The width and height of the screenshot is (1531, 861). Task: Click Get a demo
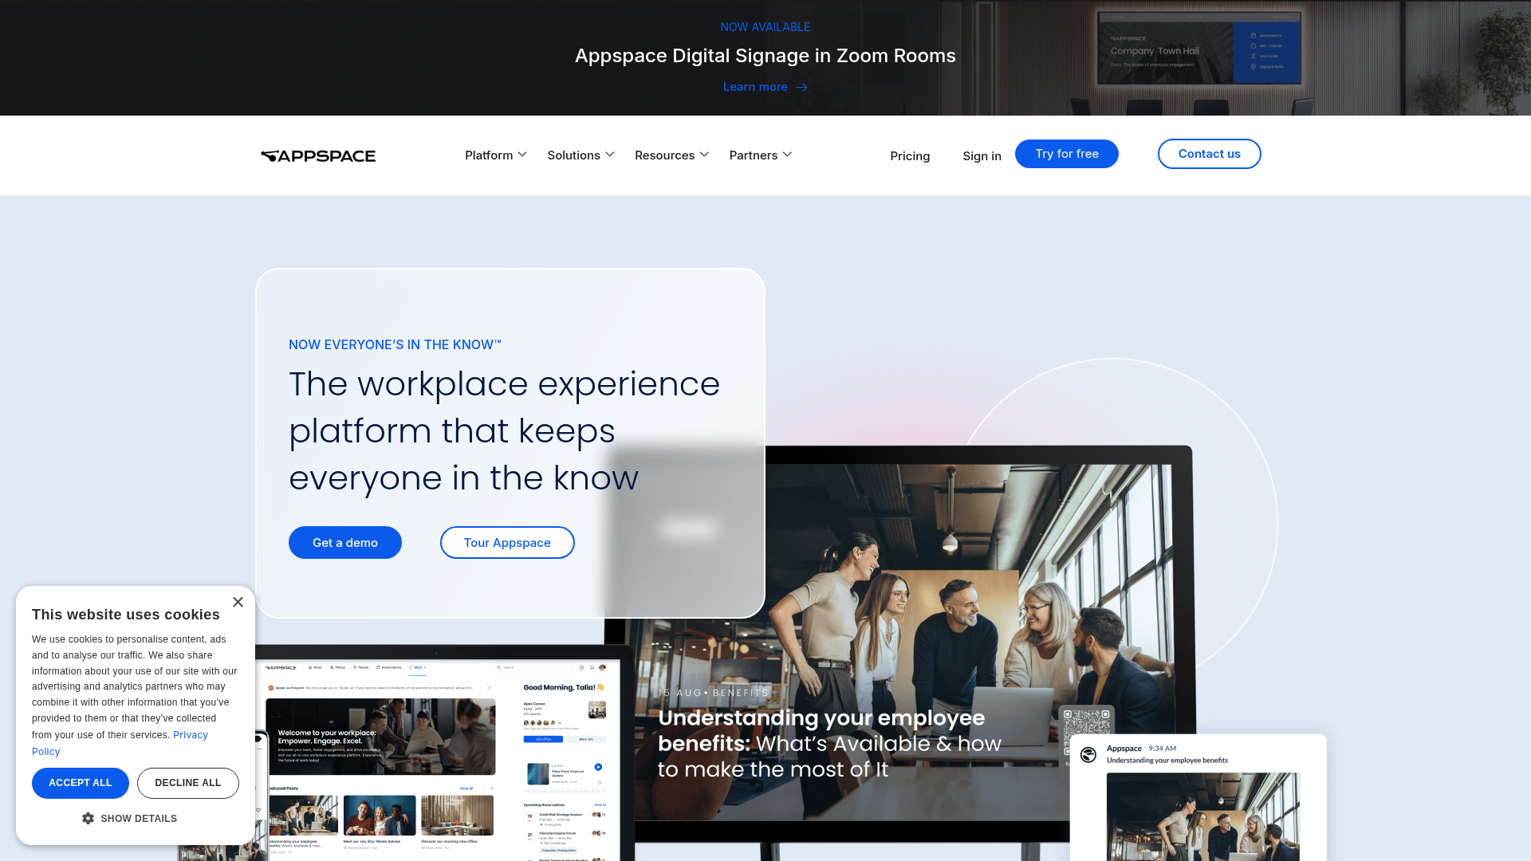point(344,542)
